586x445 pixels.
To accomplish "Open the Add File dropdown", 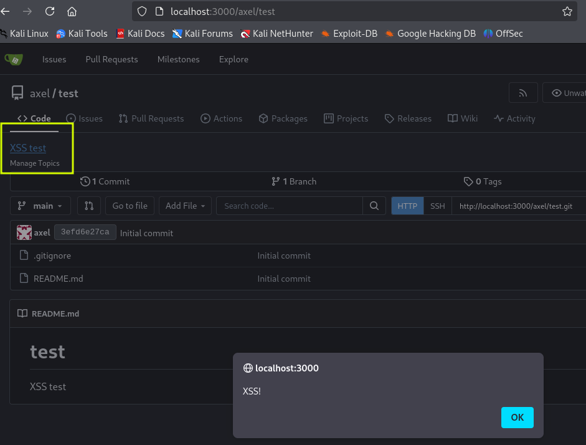I will (x=185, y=206).
